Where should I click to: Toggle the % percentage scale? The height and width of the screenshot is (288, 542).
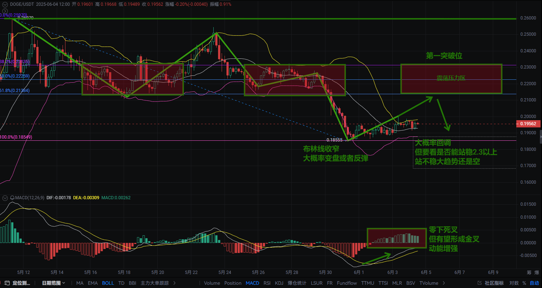pos(524,283)
